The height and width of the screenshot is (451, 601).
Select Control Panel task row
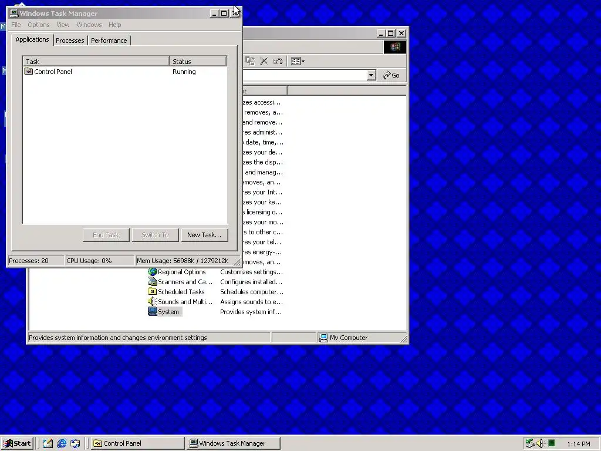(124, 72)
